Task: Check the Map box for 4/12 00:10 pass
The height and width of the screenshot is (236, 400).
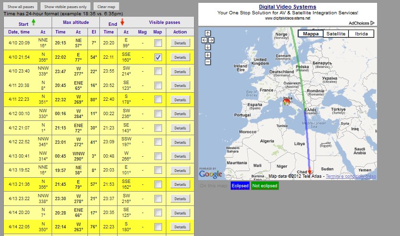Action: pos(158,114)
